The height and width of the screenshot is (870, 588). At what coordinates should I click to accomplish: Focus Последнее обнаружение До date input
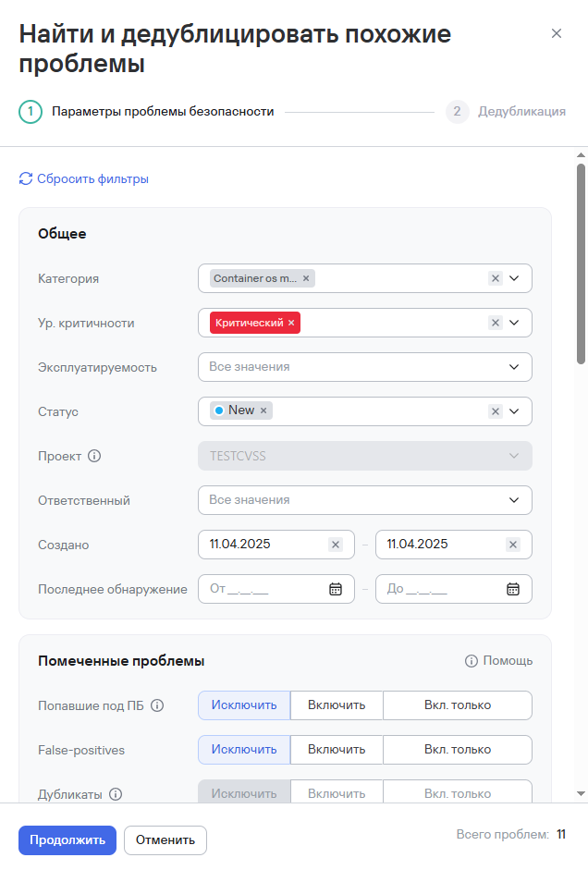[x=454, y=589]
